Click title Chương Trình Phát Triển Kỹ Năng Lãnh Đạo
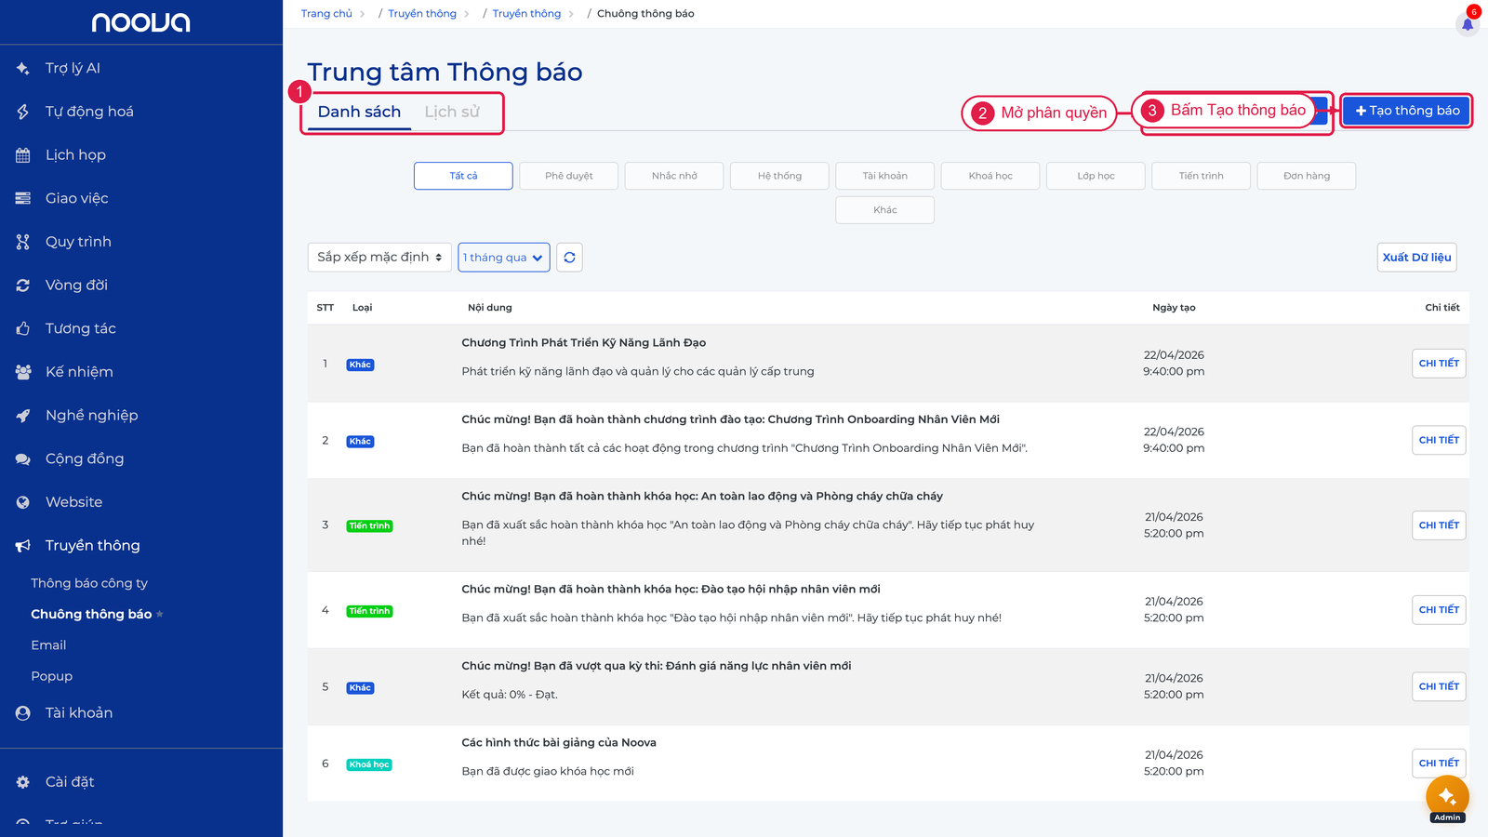This screenshot has height=837, width=1488. (583, 343)
